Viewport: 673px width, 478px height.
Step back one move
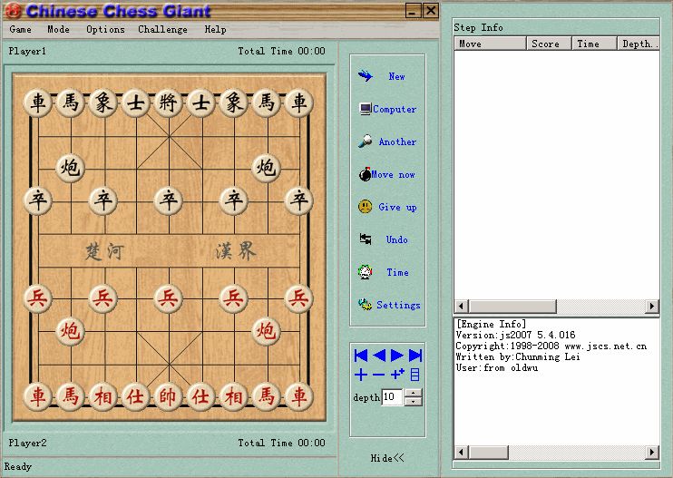tap(379, 356)
